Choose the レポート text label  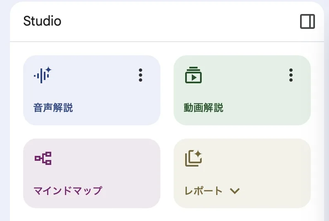click(203, 191)
